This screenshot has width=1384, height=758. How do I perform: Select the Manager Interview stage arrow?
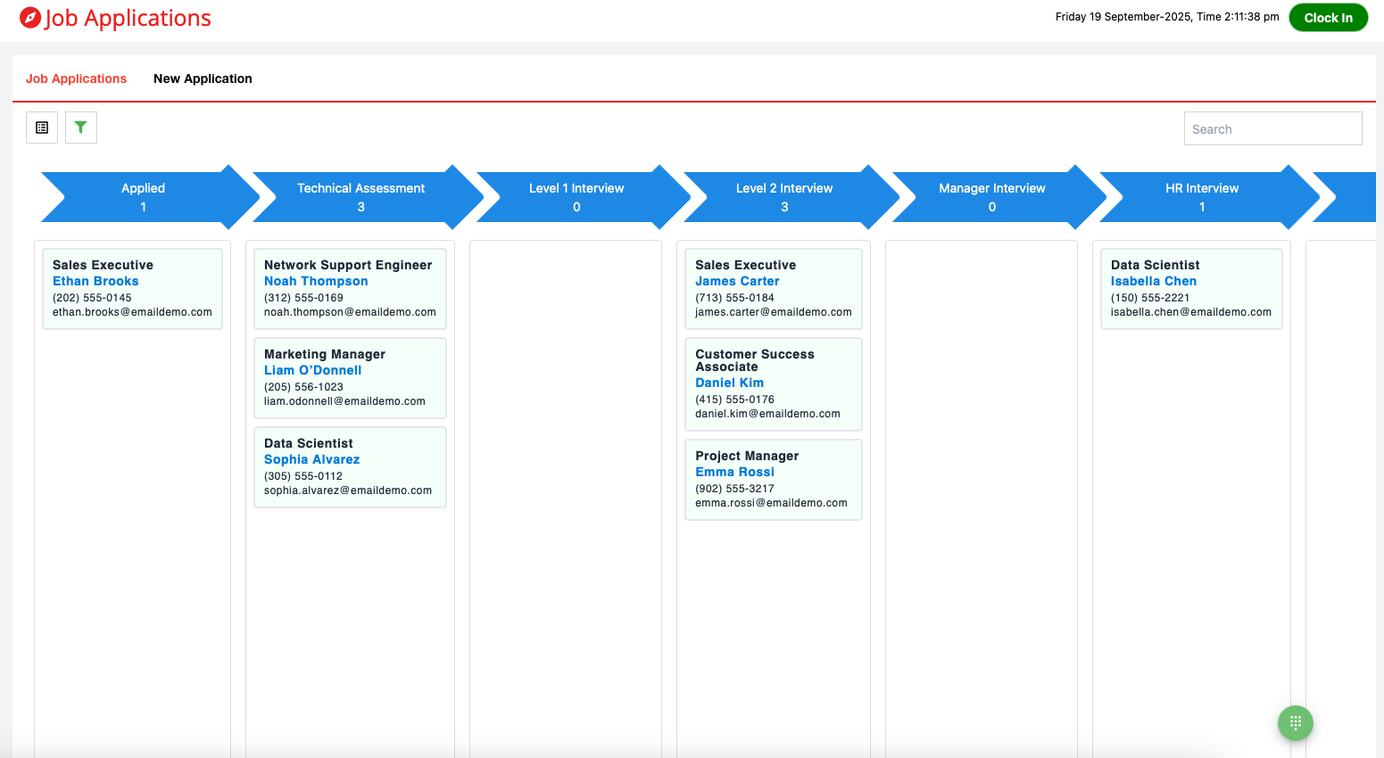coord(991,197)
